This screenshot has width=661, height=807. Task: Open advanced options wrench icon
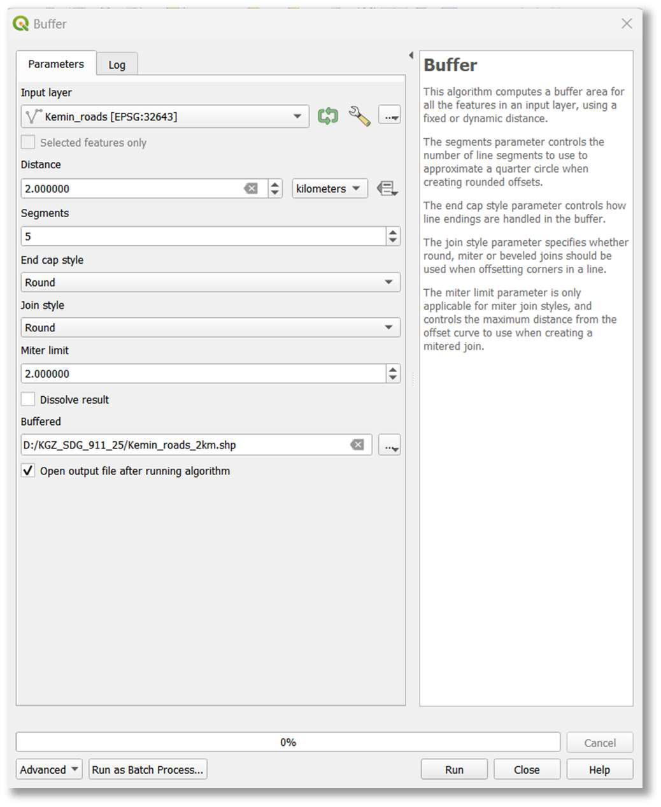[x=359, y=116]
